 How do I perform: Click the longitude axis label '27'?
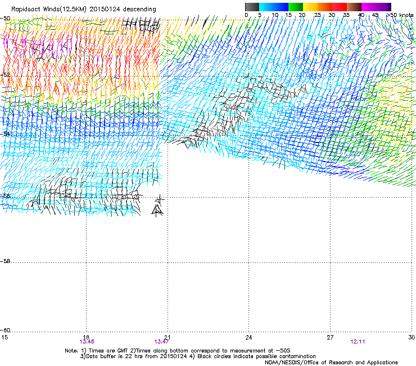click(330, 337)
